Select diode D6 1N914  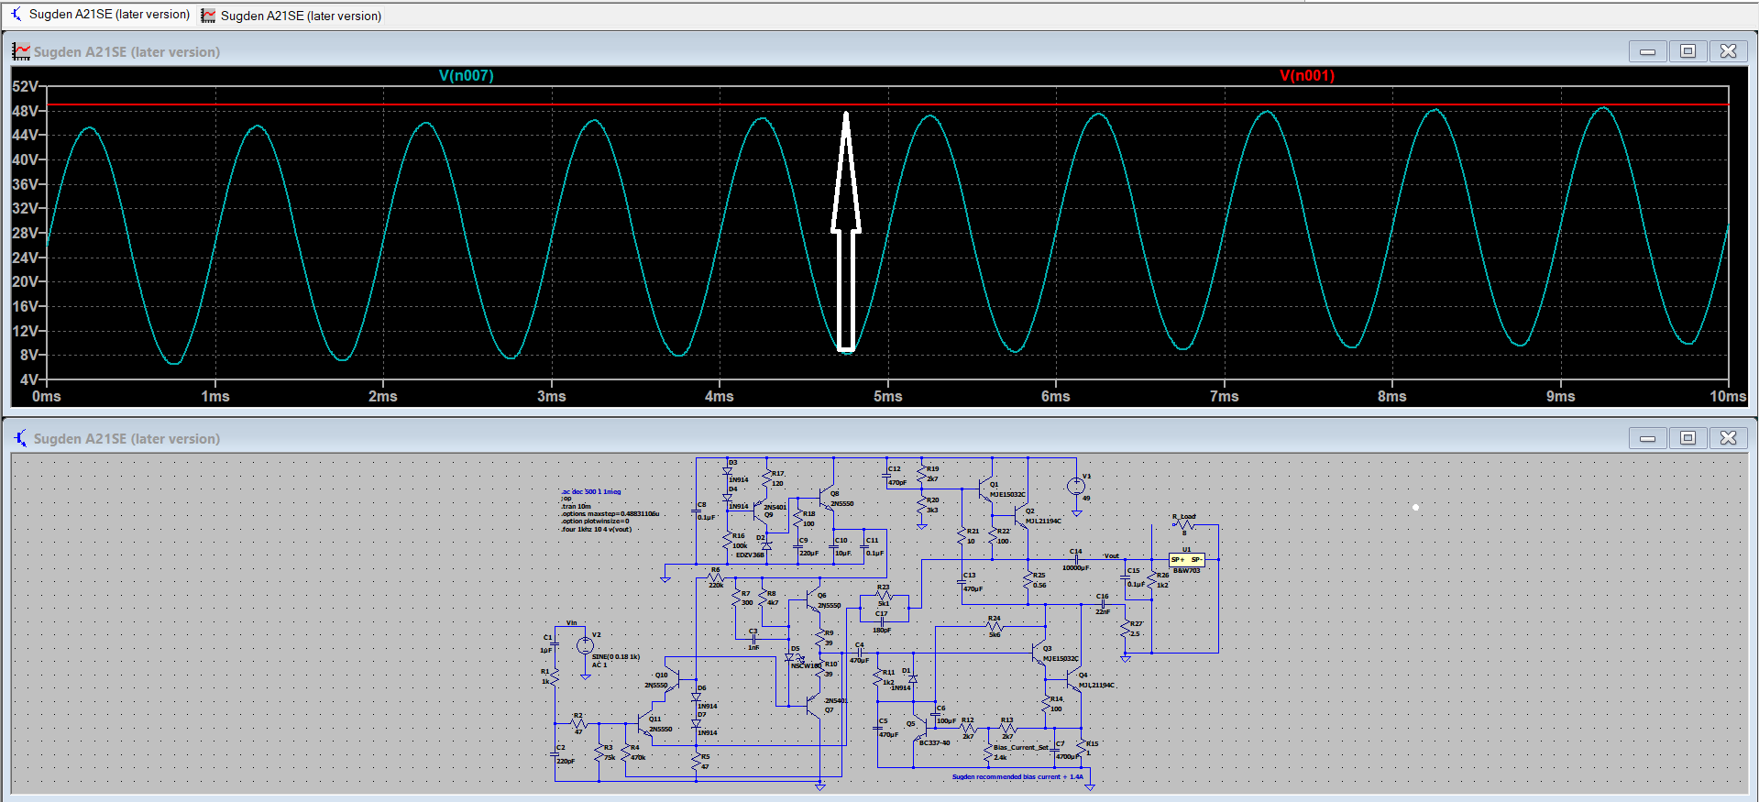[697, 698]
